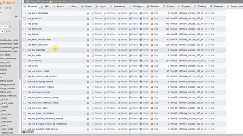Click Browse icon for wp_wc_product_download_directories
Image resolution: width=243 pixels, height=136 pixels.
pyautogui.click(x=93, y=124)
